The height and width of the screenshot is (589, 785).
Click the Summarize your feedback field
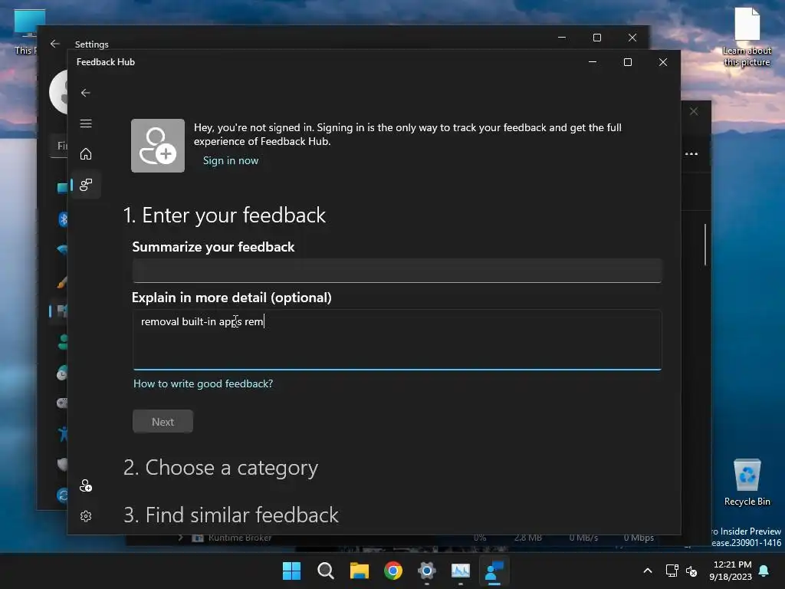[x=397, y=271]
